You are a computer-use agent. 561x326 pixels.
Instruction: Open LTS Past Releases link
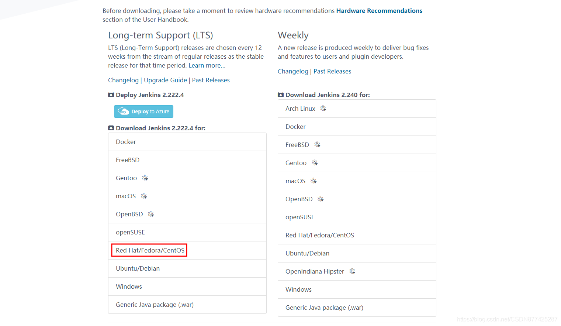(211, 80)
